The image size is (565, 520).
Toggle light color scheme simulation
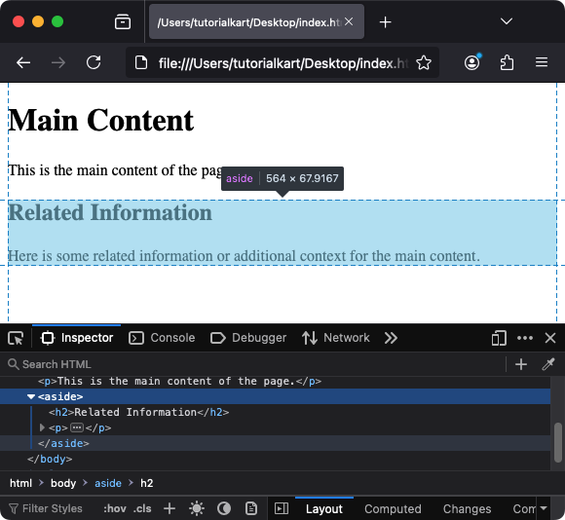197,508
